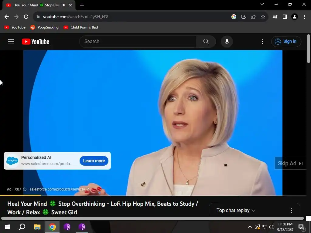
Task: Open the Chrome three-dot menu
Action: coord(304,17)
